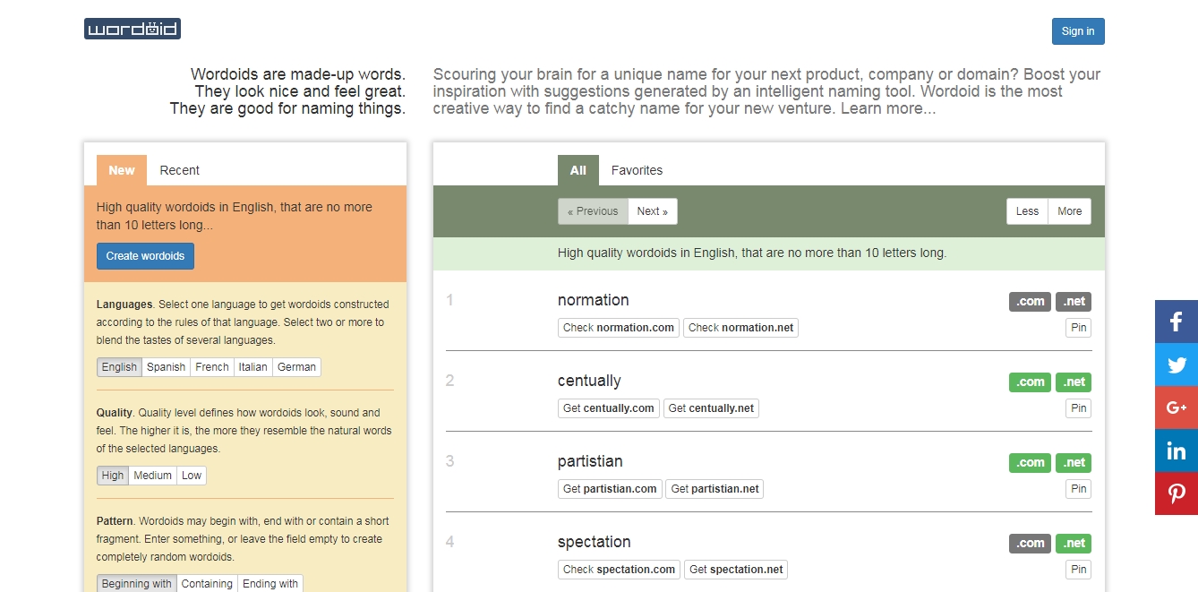Click Less to show fewer wordoids
This screenshot has height=592, width=1198.
point(1027,211)
